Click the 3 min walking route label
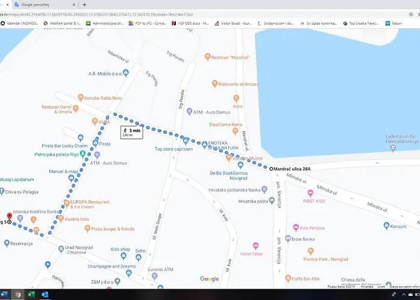This screenshot has height=300, width=420. [131, 132]
